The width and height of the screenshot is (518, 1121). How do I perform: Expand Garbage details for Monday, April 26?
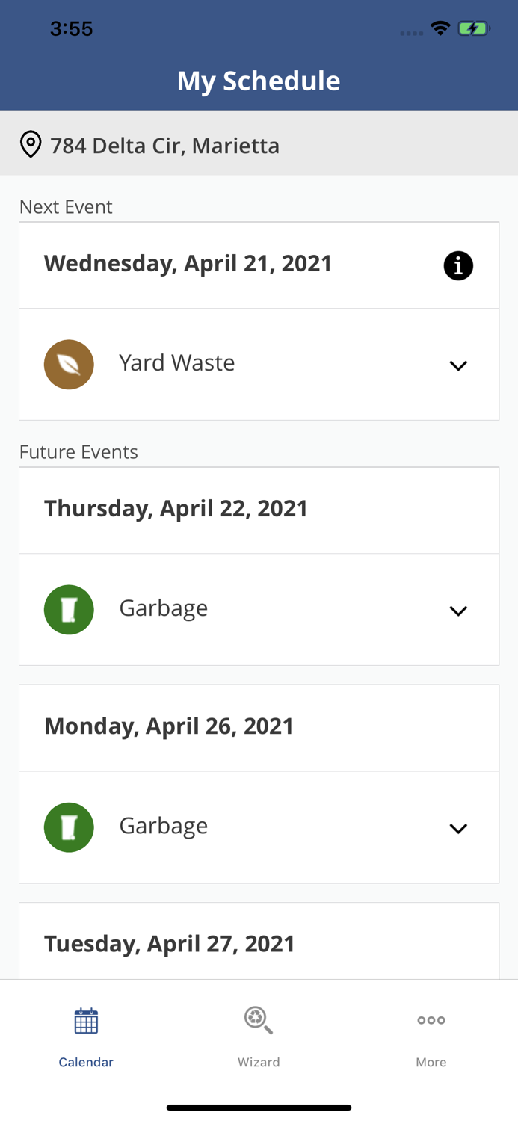click(x=458, y=828)
